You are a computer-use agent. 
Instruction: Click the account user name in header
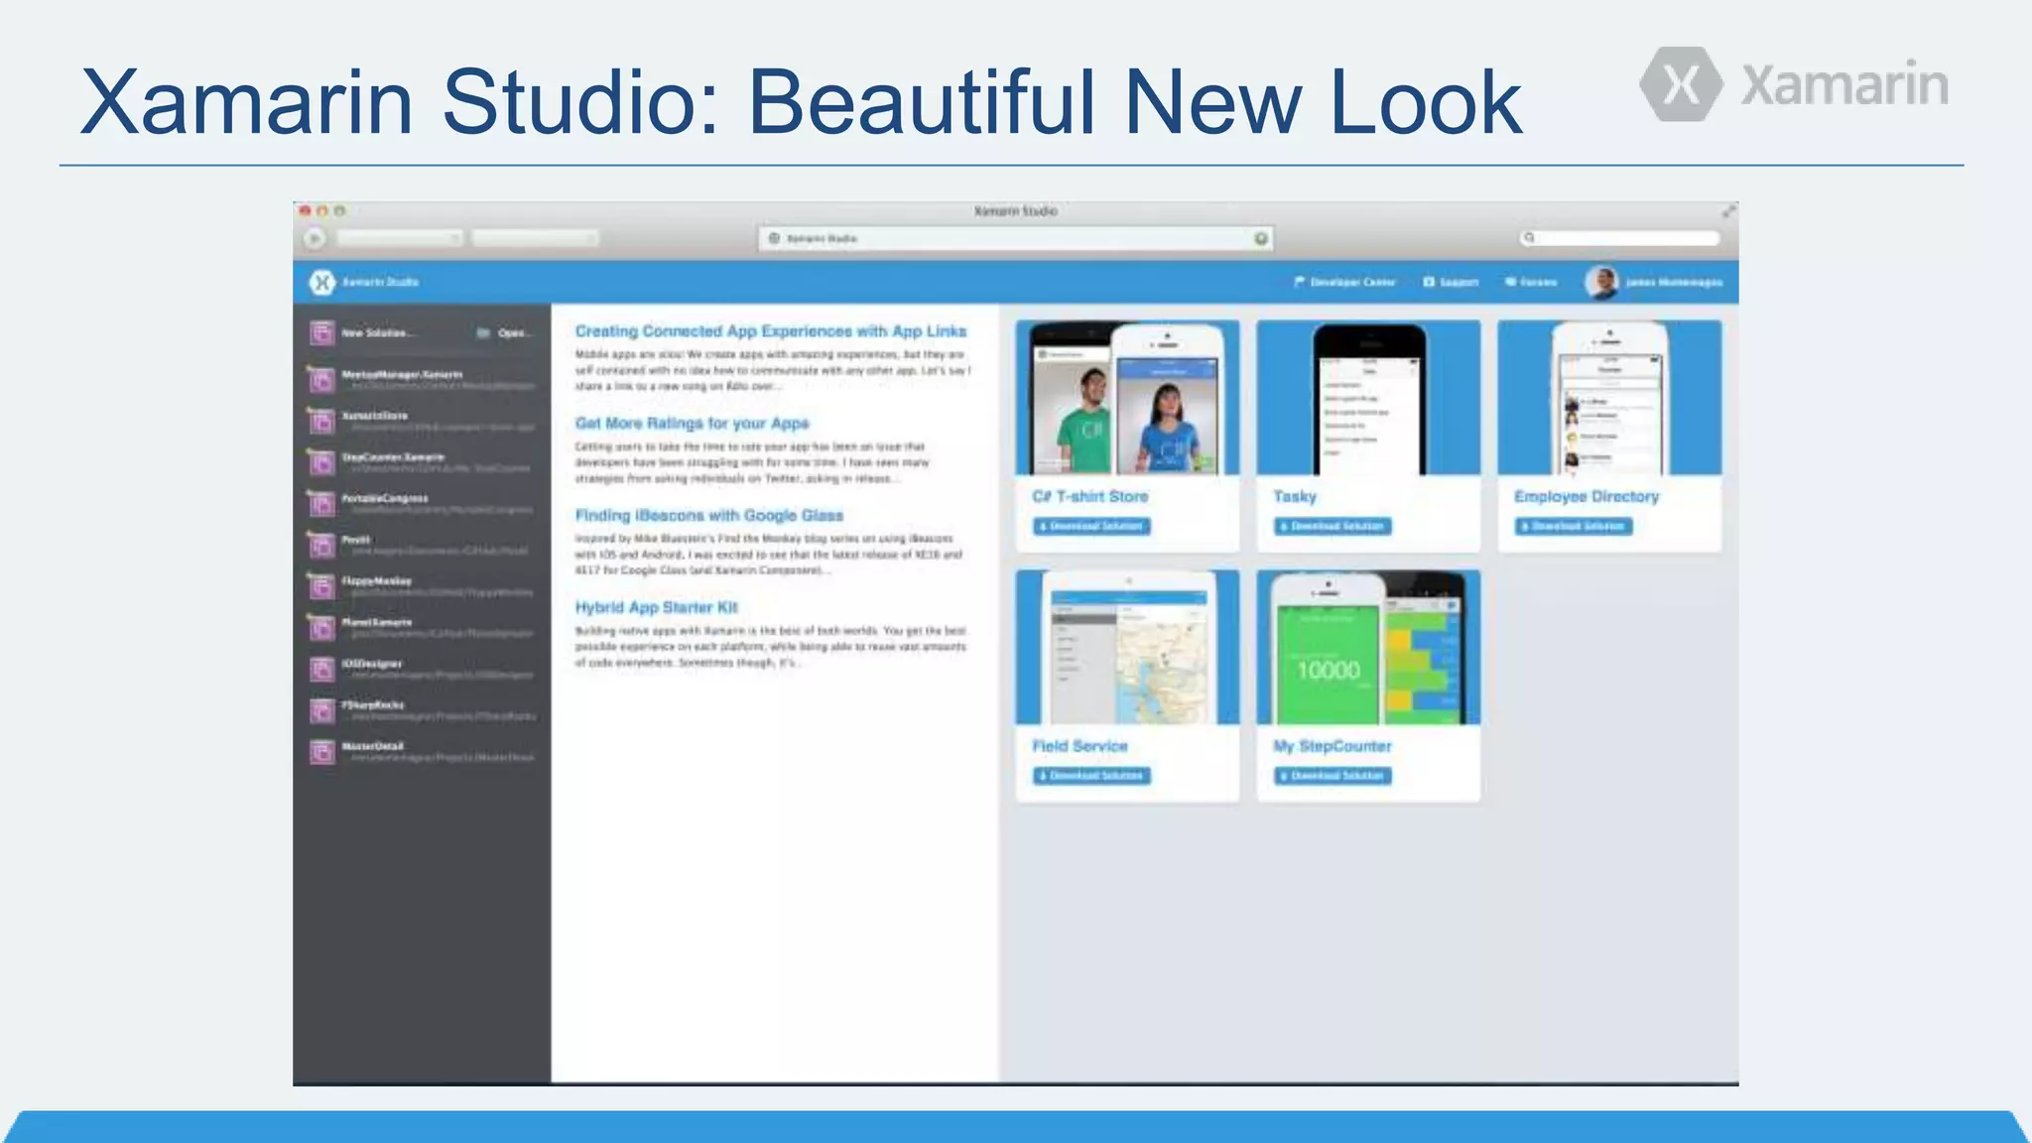click(1674, 283)
